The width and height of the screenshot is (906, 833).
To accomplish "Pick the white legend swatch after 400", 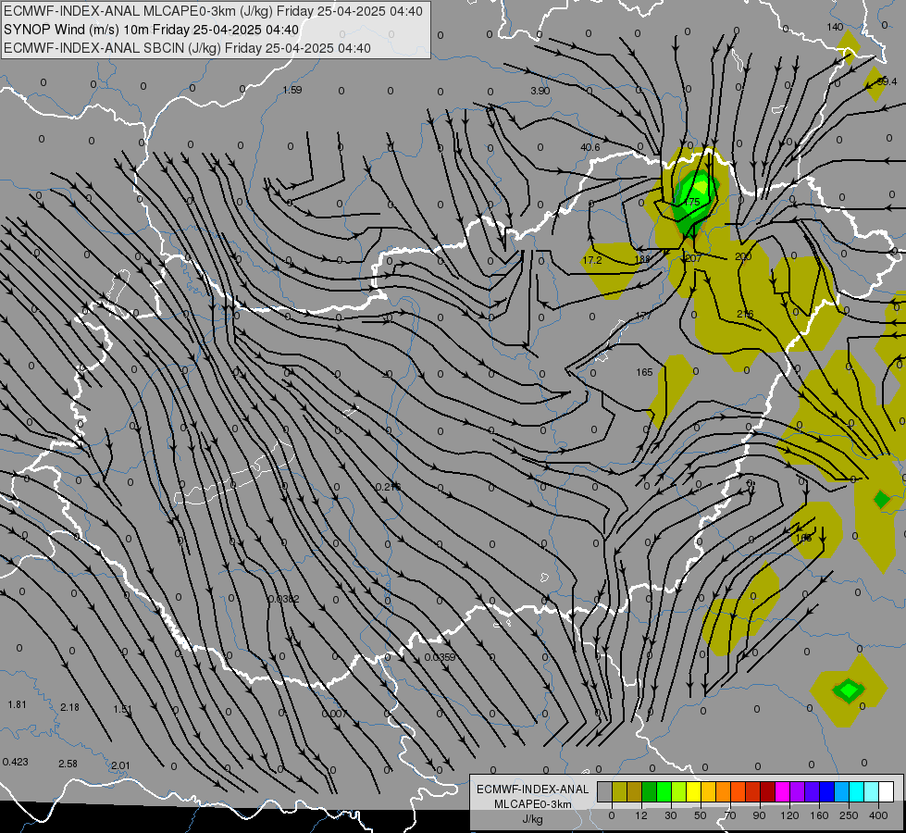I will pos(886,791).
